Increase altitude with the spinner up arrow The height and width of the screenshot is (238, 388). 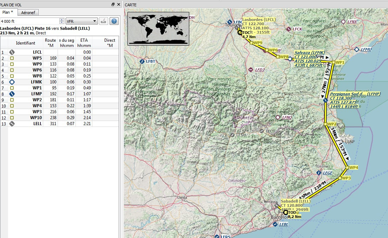tap(62, 20)
